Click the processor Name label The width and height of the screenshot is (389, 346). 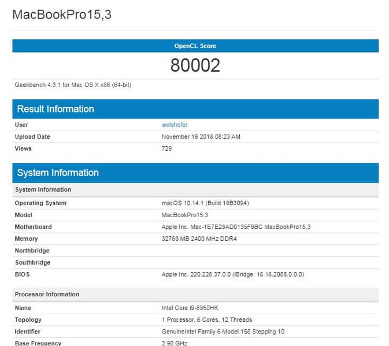23,308
